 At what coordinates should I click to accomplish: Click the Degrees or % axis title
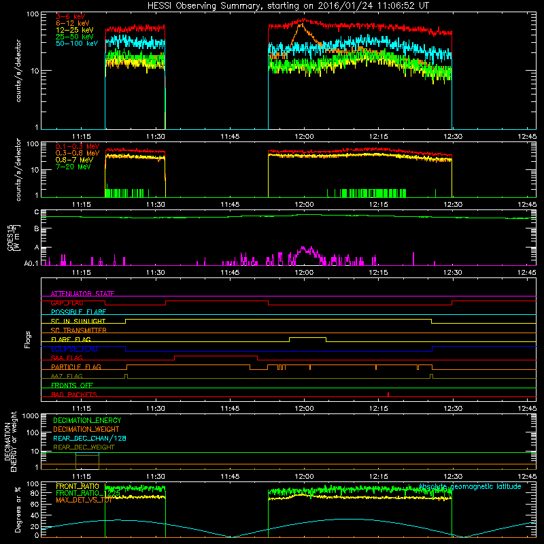[x=18, y=509]
